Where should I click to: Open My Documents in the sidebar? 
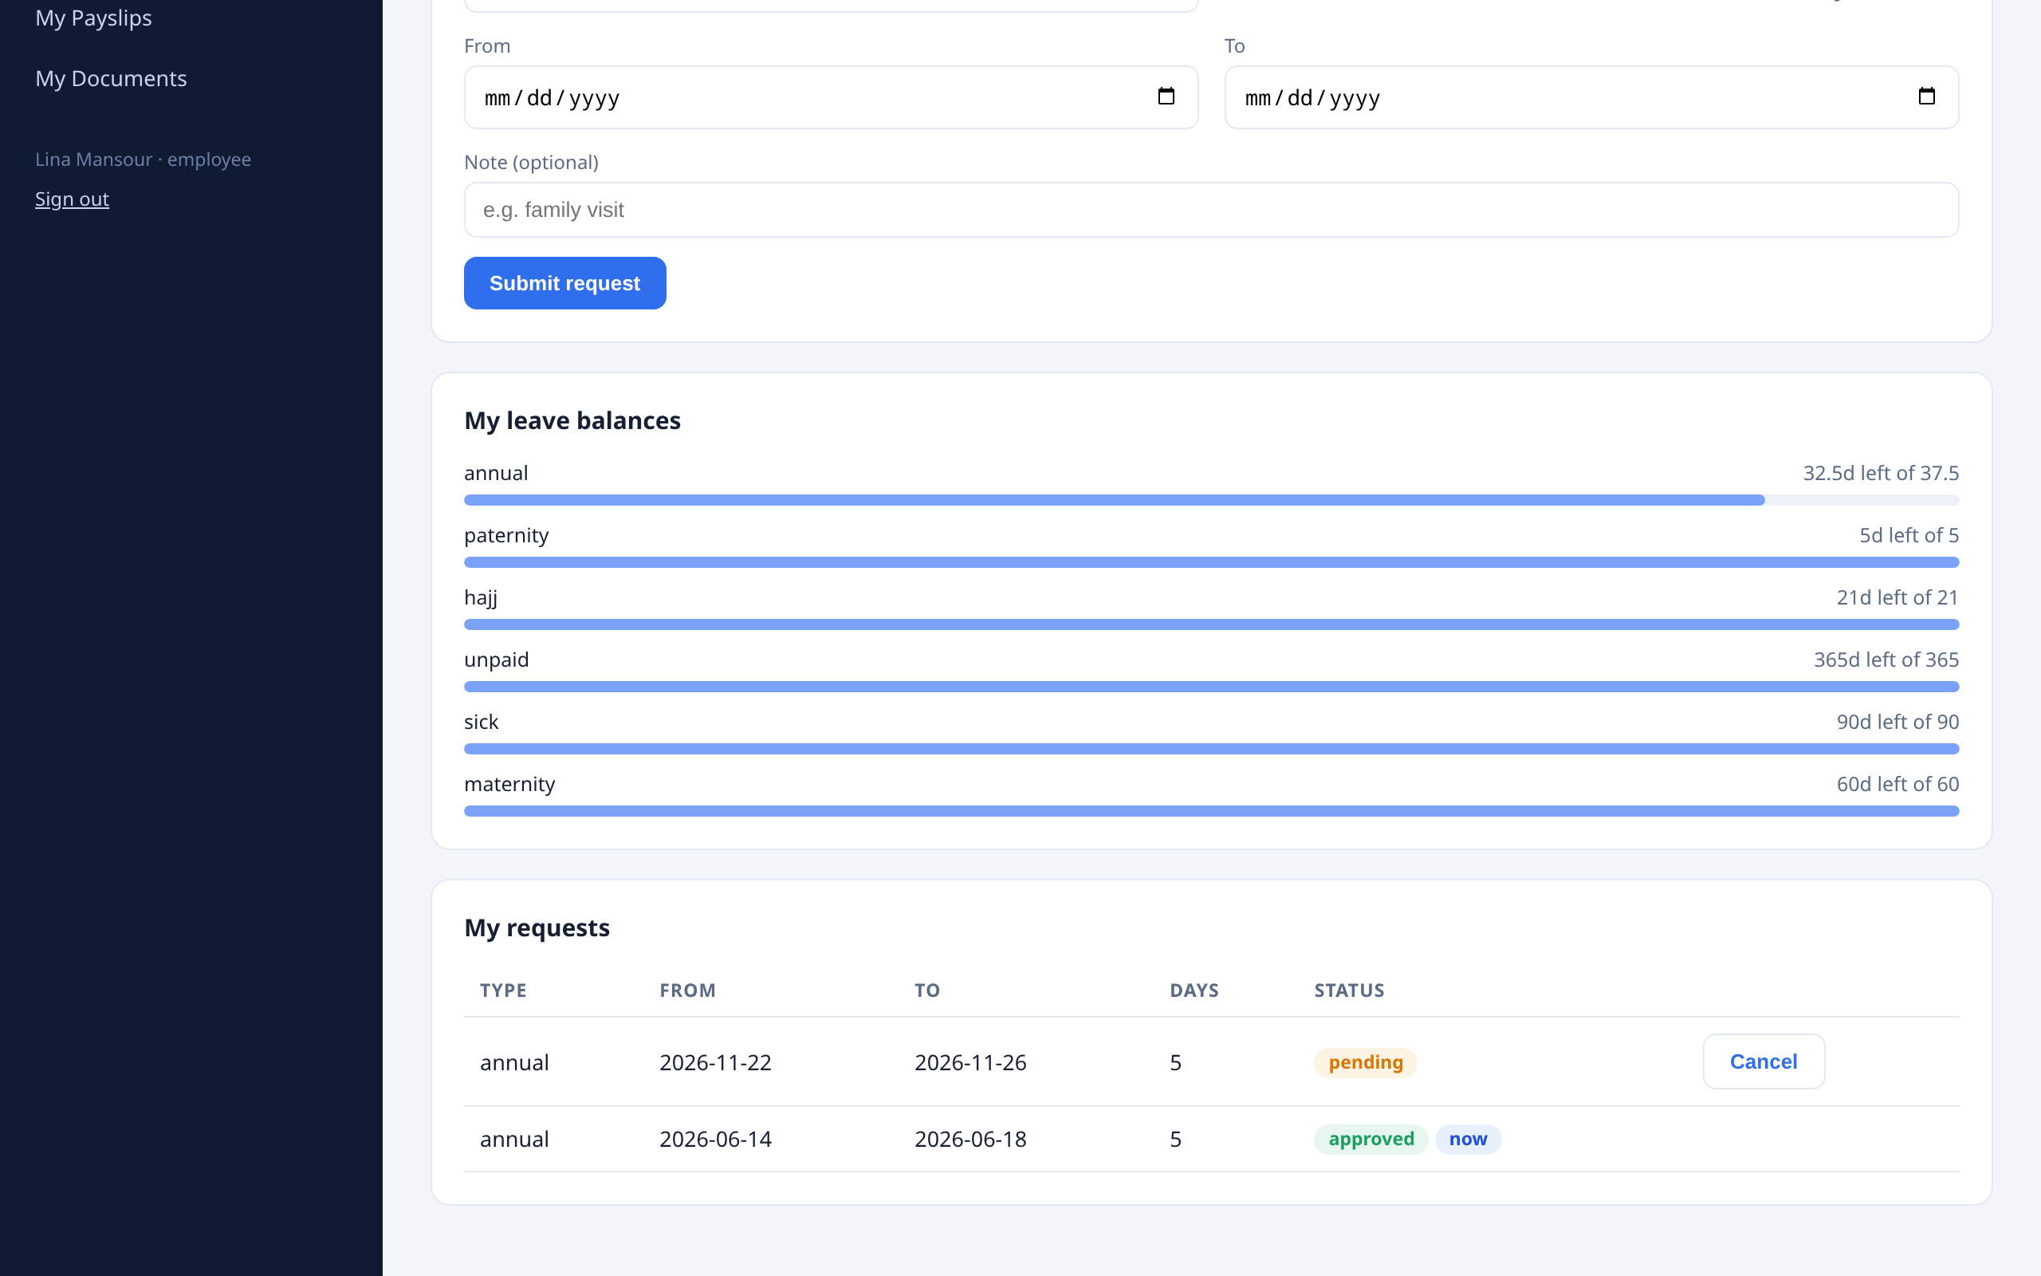(x=112, y=78)
